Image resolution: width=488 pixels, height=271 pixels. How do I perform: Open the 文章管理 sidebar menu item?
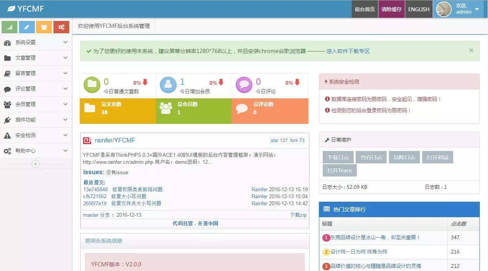[36, 58]
